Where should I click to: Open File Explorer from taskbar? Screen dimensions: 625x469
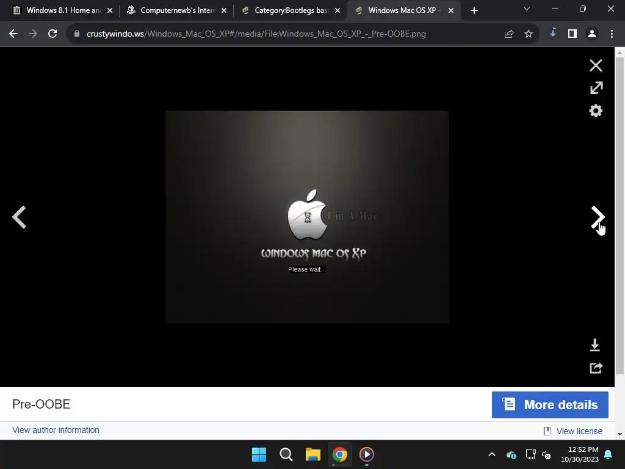click(313, 454)
